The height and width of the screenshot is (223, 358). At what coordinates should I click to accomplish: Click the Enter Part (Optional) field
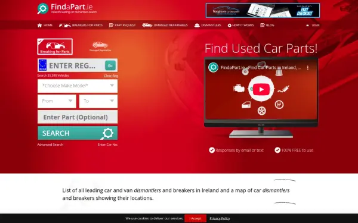coord(78,117)
